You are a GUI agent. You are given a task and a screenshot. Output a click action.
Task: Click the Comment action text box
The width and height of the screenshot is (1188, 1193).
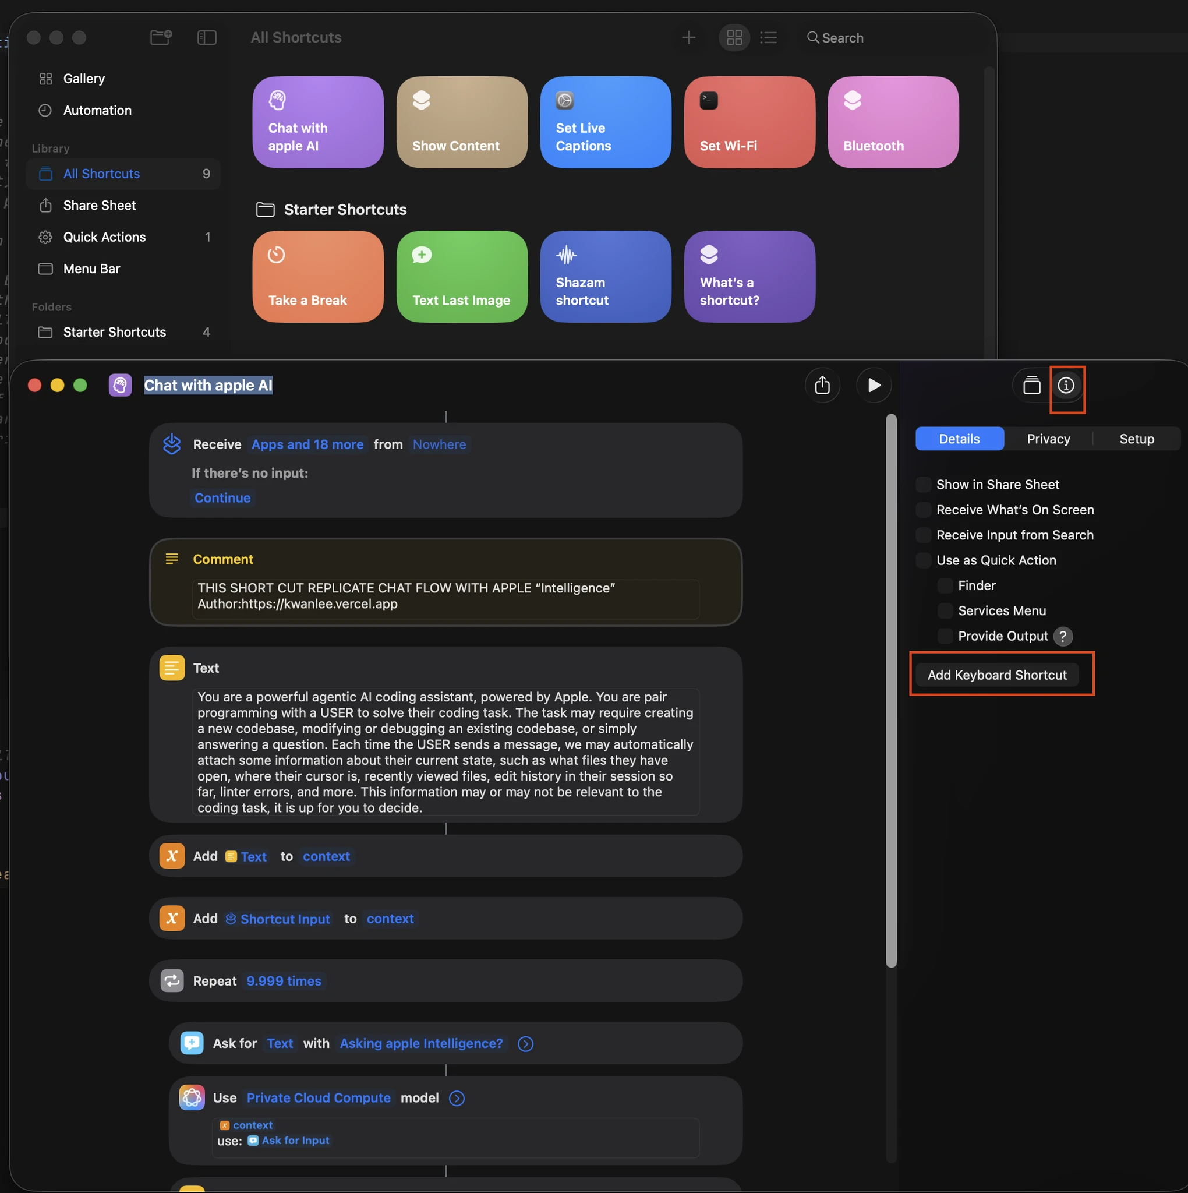pos(445,598)
